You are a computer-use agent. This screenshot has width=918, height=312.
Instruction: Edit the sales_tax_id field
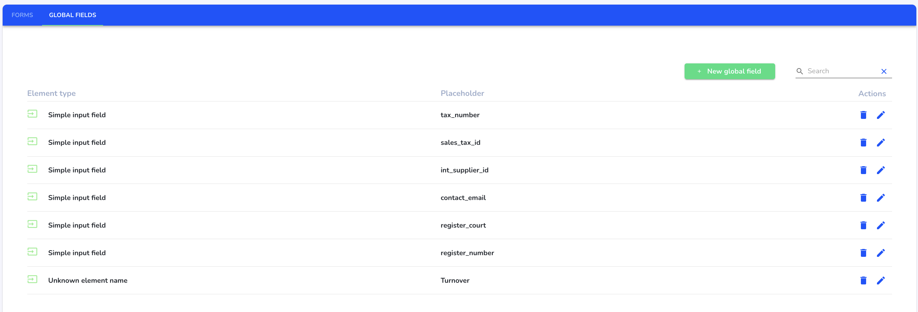tap(881, 142)
